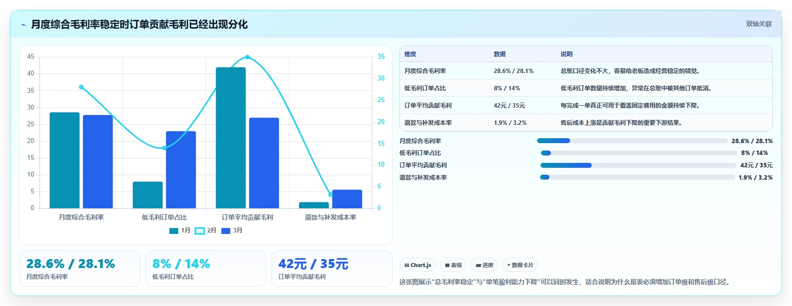792x306 pixels.
Task: Click the note starting 总账口径变化不大
Action: [x=630, y=71]
